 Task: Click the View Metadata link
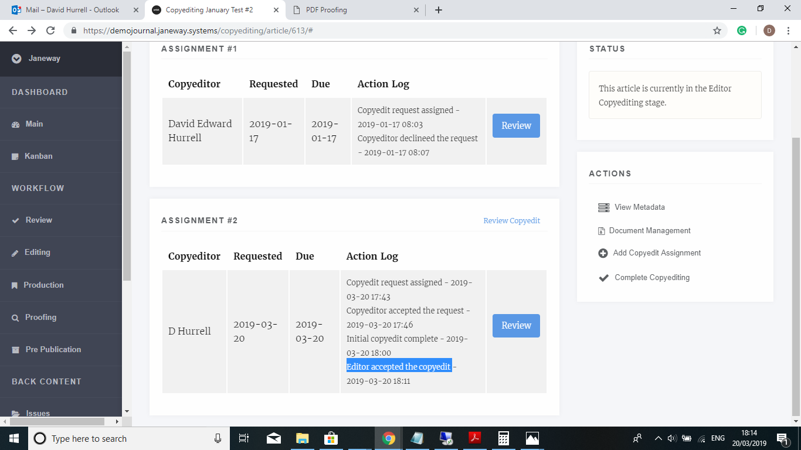click(x=639, y=207)
